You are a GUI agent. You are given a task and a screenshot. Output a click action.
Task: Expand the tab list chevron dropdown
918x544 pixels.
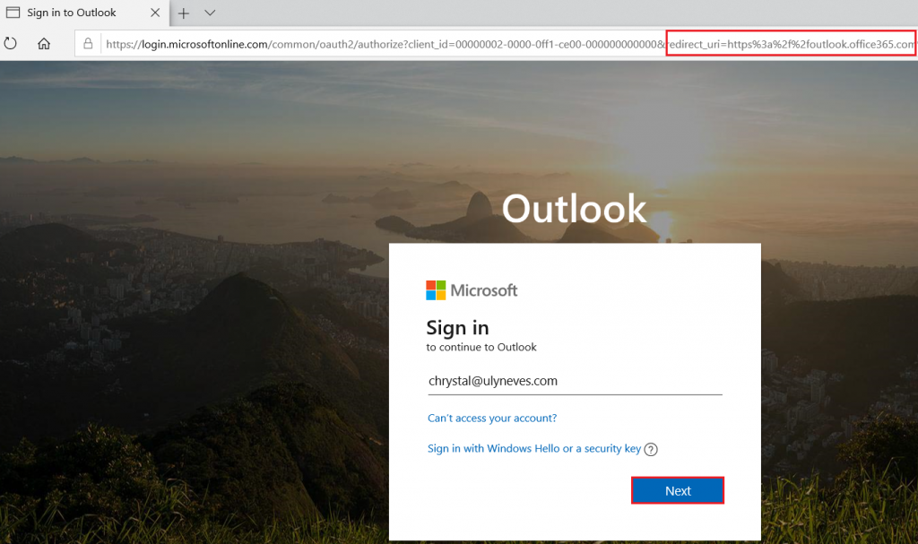click(x=210, y=13)
